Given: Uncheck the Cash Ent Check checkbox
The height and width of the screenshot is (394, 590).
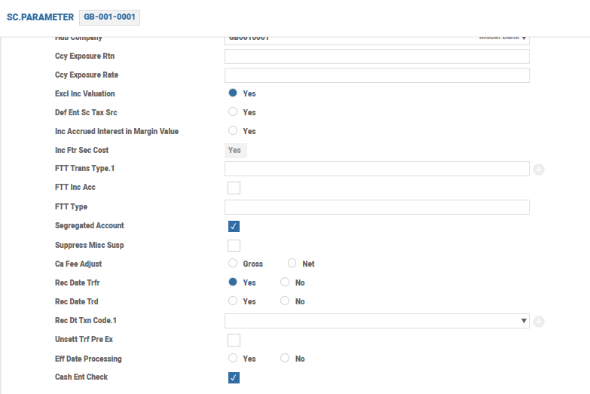Looking at the screenshot, I should [x=234, y=377].
